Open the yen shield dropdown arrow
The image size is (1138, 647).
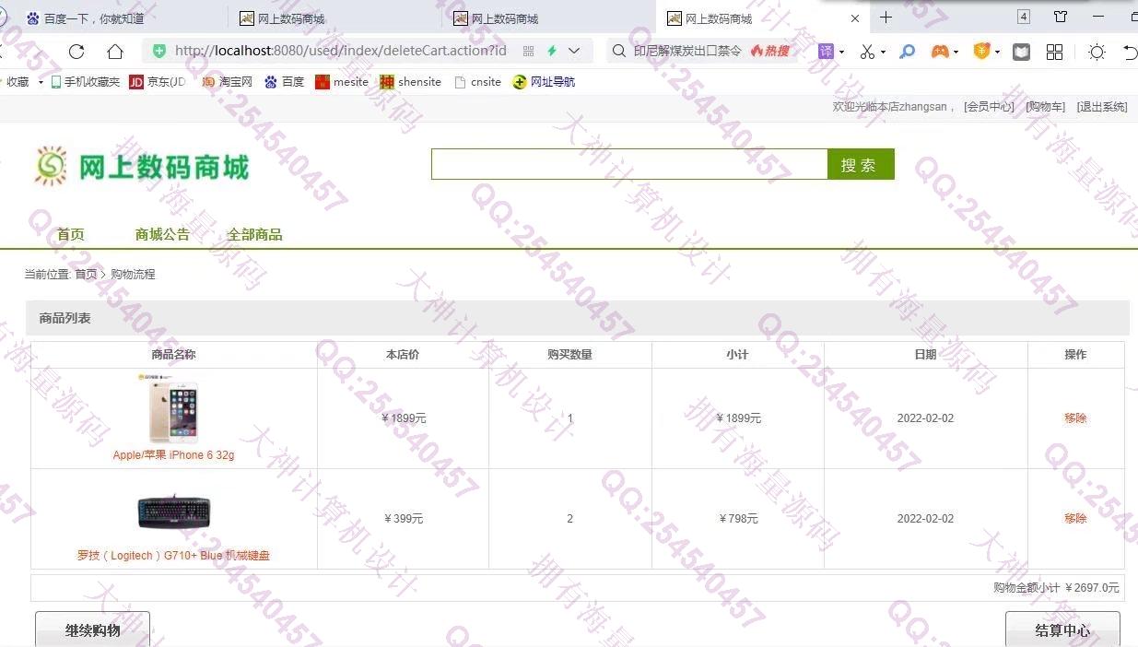997,53
